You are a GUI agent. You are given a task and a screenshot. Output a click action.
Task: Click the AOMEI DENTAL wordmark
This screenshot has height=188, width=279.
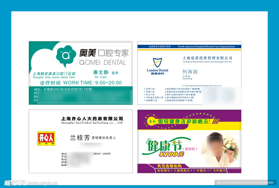click(102, 62)
